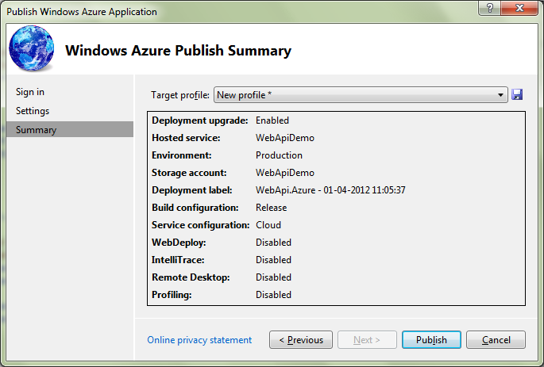Open the help question mark button
The image size is (544, 367).
click(x=489, y=8)
